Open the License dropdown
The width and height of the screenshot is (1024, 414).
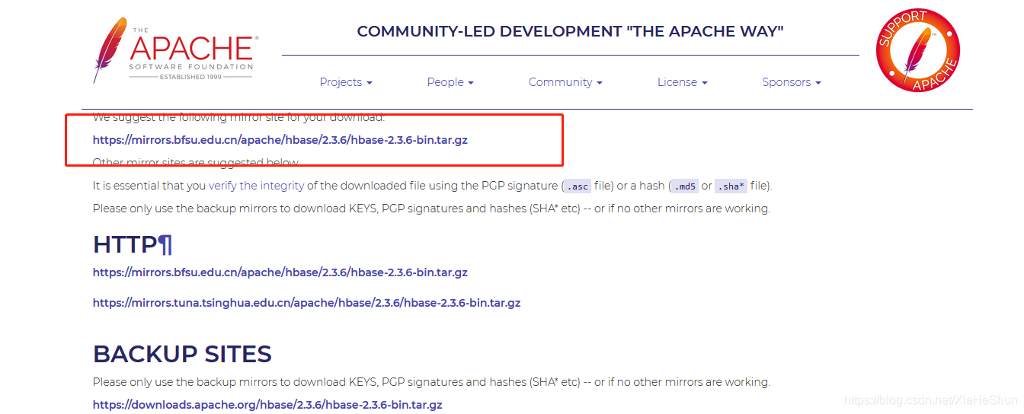tap(683, 82)
